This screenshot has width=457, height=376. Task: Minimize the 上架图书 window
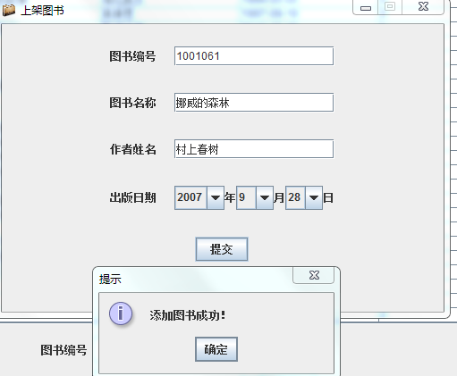point(366,7)
